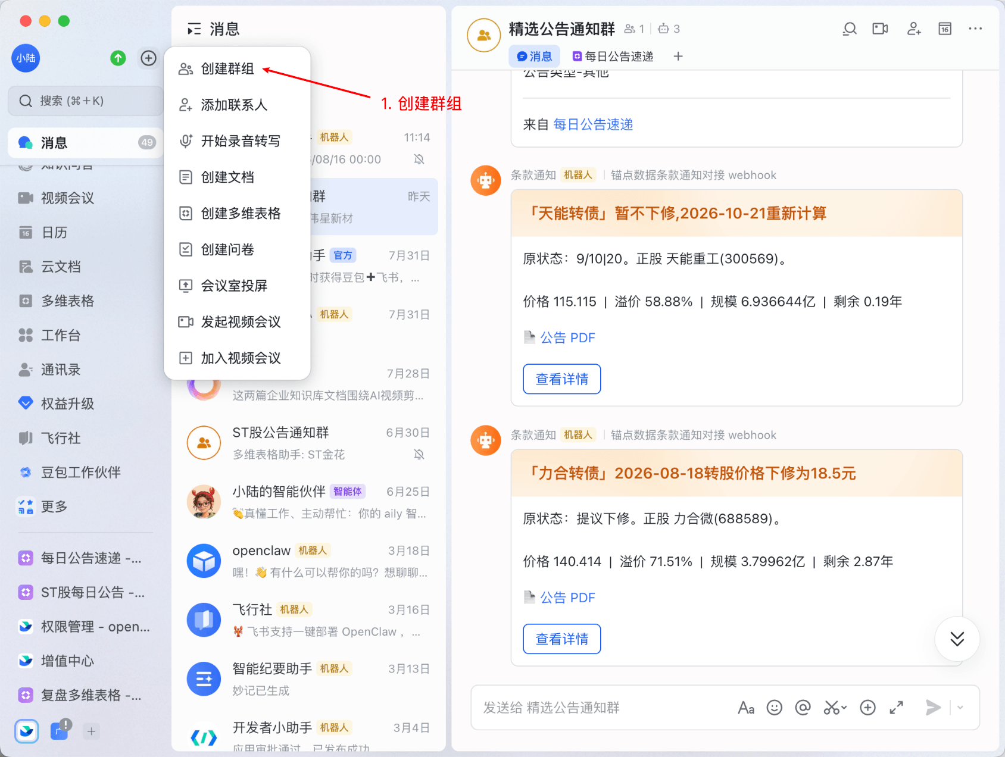Select 会议室投屏 from the menu
The height and width of the screenshot is (757, 1005).
(x=237, y=286)
